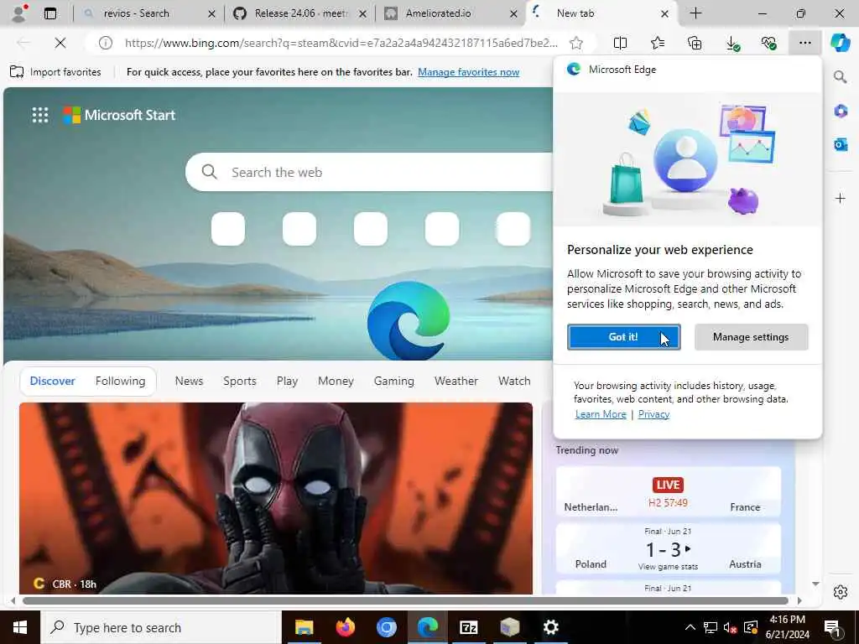Open the Watch category
Screen dimensions: 859x644
click(x=514, y=382)
